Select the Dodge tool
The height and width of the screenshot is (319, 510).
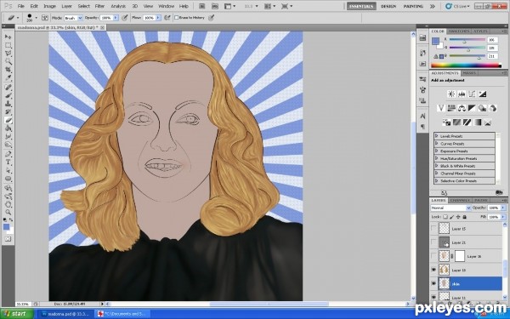(8, 145)
